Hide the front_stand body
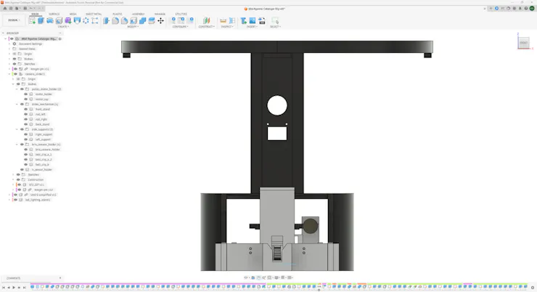This screenshot has height=292, width=537. 25,110
